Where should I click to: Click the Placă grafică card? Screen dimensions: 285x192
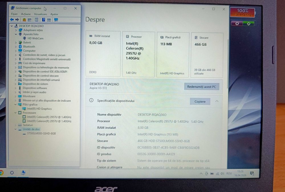pos(173,55)
